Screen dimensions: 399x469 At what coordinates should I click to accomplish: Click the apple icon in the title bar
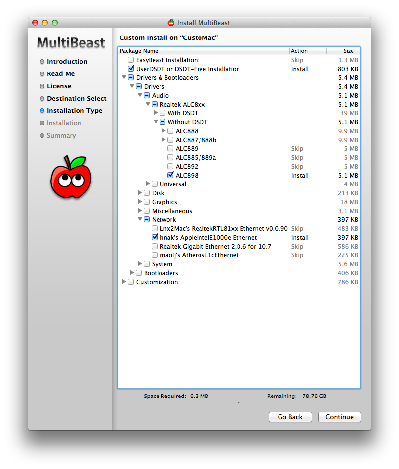pos(171,22)
